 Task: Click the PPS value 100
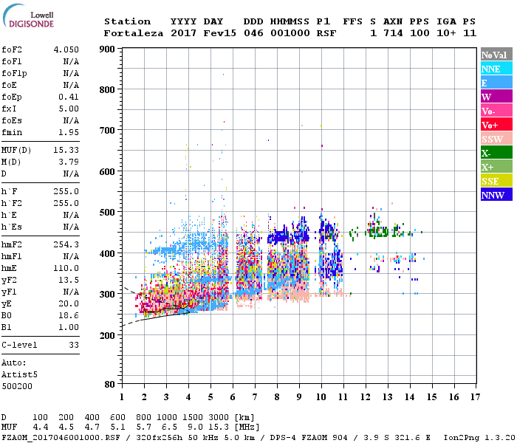click(420, 33)
